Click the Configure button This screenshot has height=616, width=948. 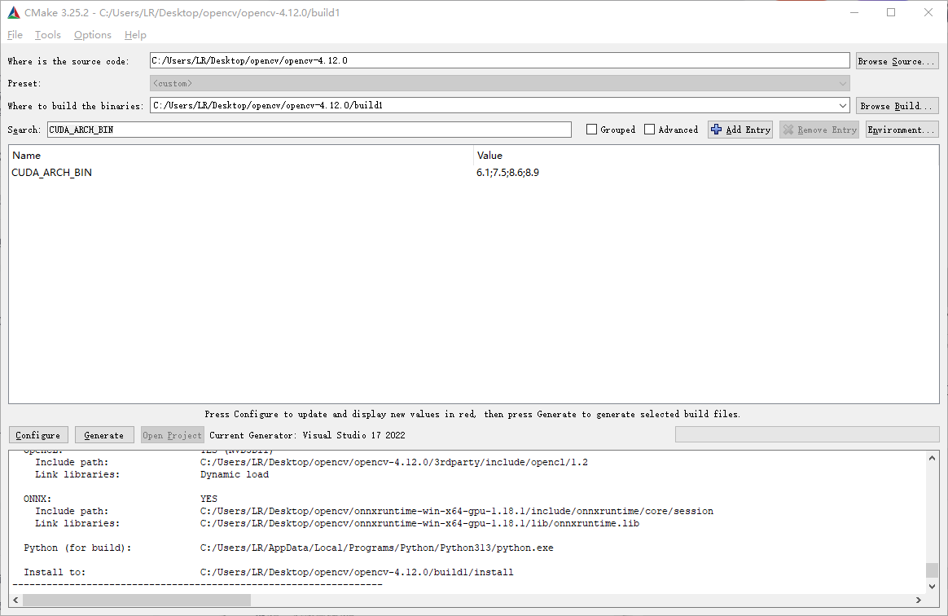(x=38, y=435)
